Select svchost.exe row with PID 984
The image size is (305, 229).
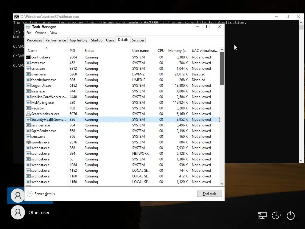122,154
